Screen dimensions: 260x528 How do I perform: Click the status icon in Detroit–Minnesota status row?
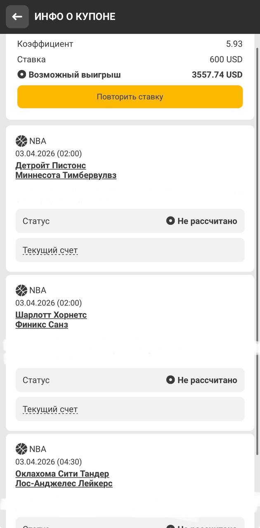[x=170, y=221]
